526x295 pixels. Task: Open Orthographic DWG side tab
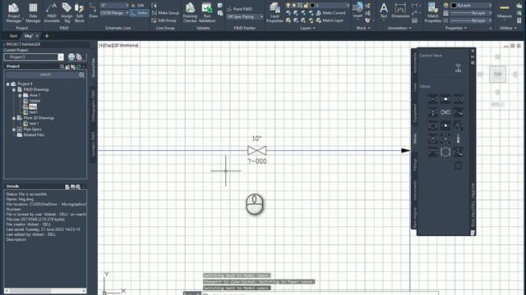tap(93, 106)
